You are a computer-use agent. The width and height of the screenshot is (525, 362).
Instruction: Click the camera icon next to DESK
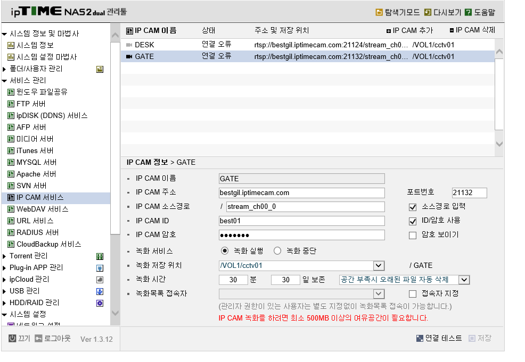tap(129, 45)
